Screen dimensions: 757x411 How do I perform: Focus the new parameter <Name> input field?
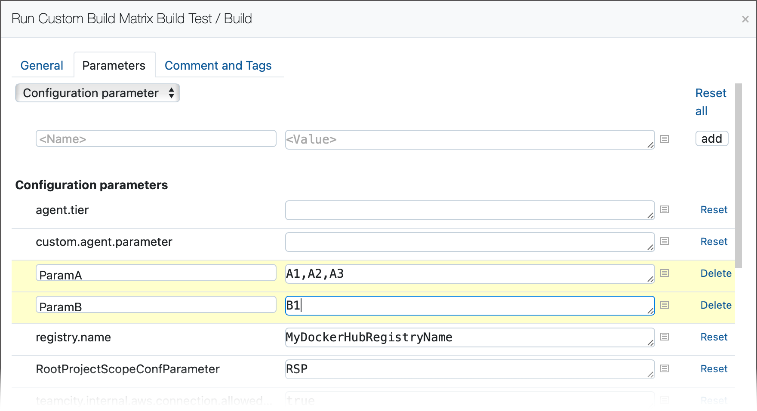[x=156, y=139]
